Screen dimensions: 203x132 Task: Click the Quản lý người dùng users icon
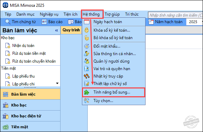(87, 61)
